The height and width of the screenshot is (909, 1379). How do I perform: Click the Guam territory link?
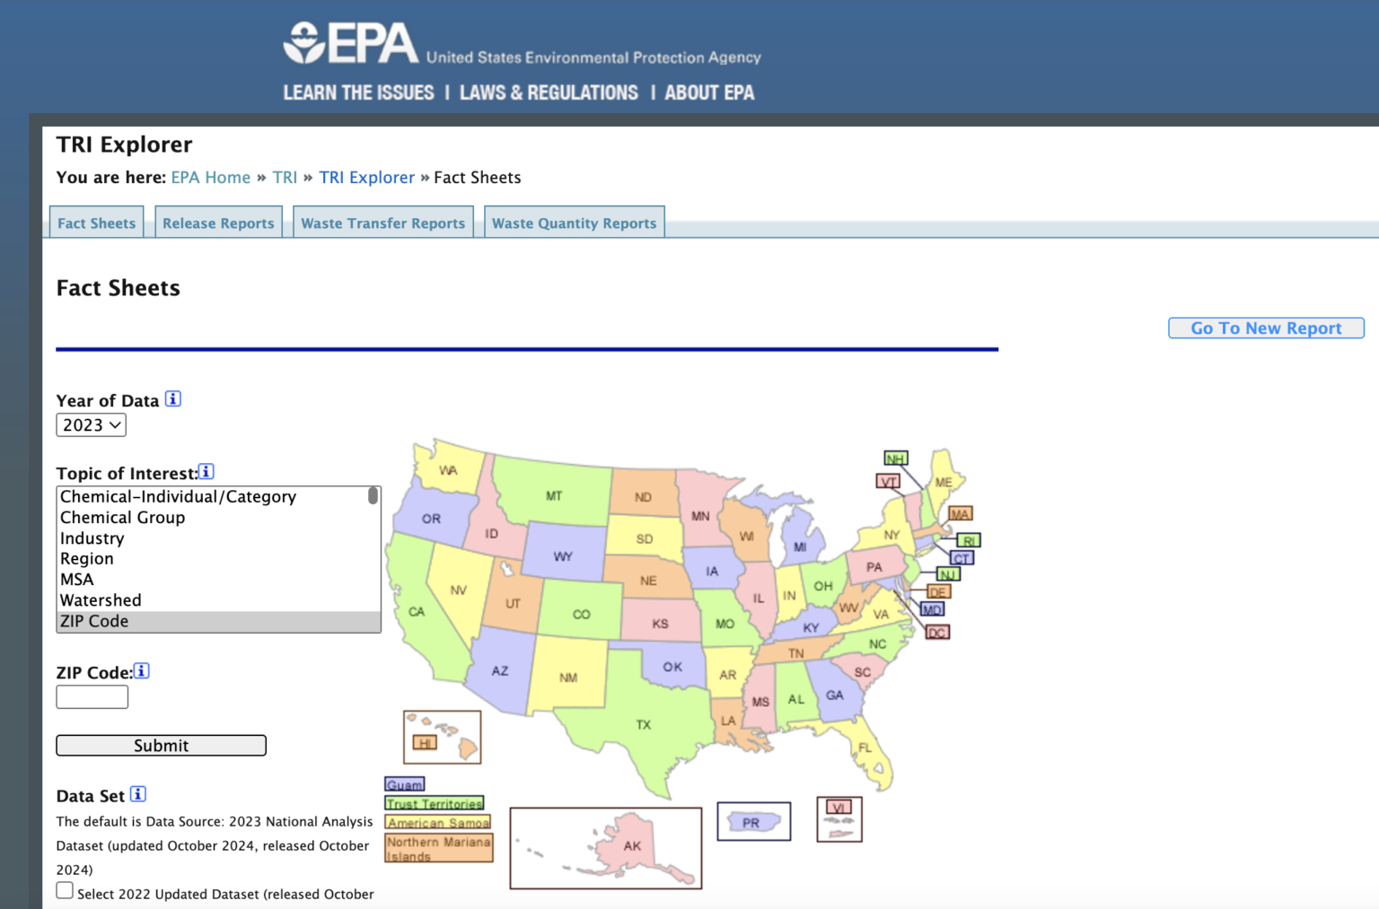coord(405,784)
